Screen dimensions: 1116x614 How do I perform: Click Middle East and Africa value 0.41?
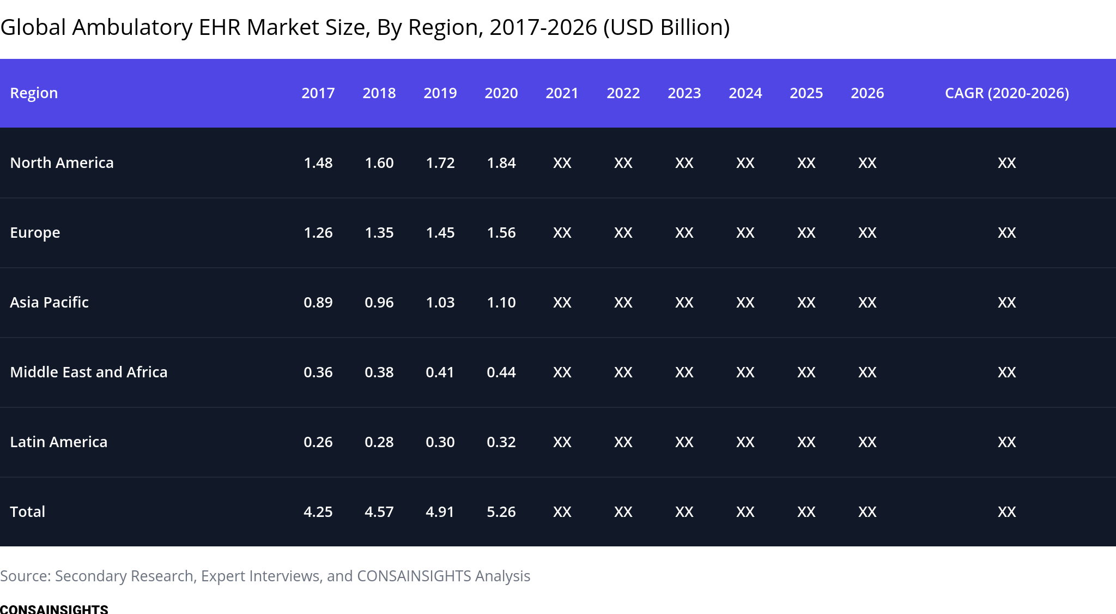click(440, 372)
